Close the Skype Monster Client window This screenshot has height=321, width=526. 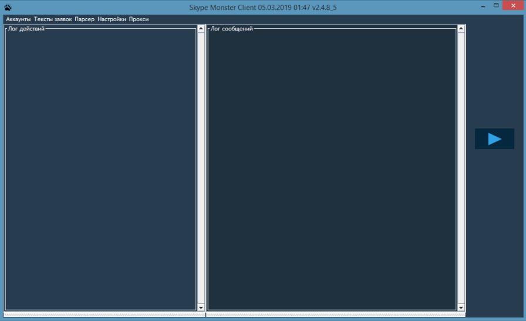pyautogui.click(x=513, y=6)
